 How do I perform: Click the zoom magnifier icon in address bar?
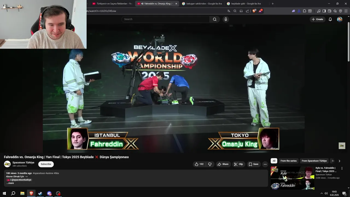235,11
